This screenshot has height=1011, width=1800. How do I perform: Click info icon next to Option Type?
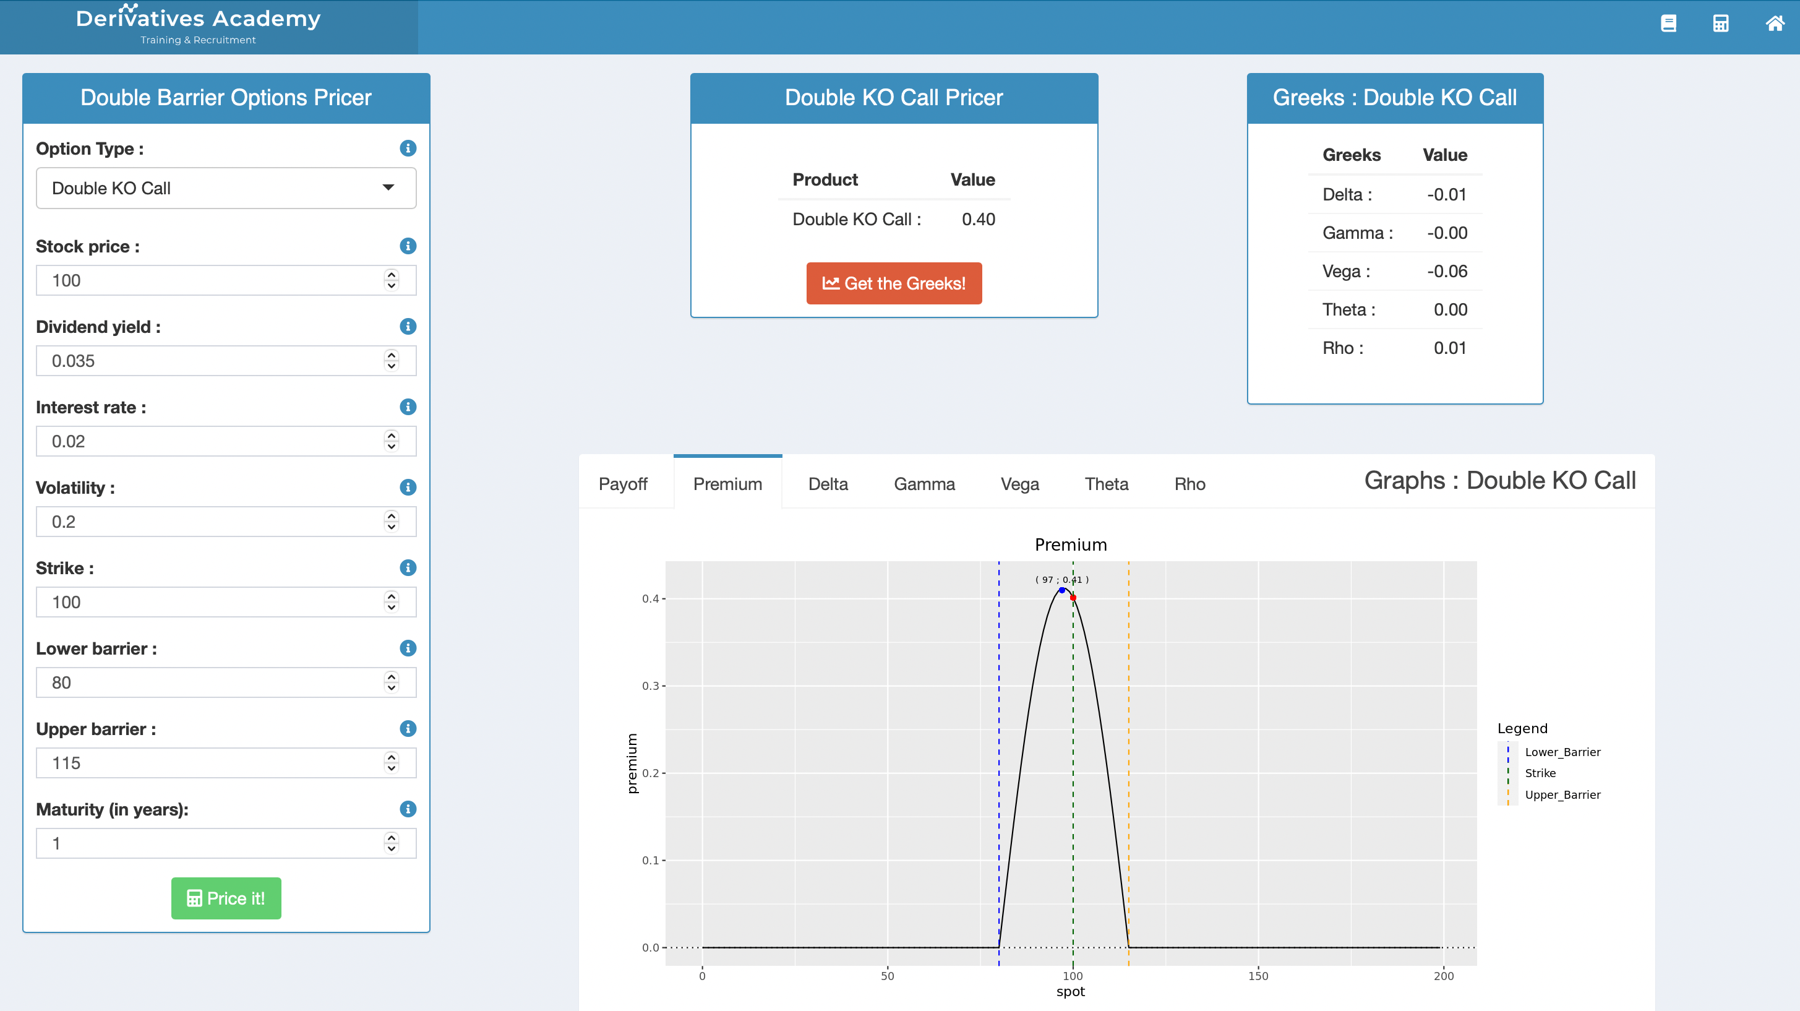(408, 148)
